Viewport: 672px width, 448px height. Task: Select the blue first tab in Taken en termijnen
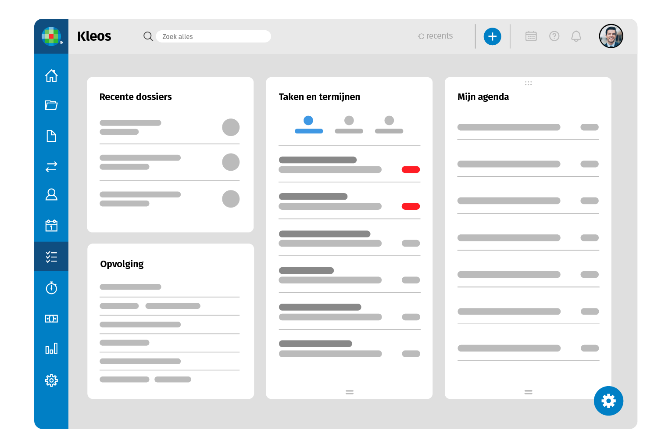pyautogui.click(x=308, y=125)
